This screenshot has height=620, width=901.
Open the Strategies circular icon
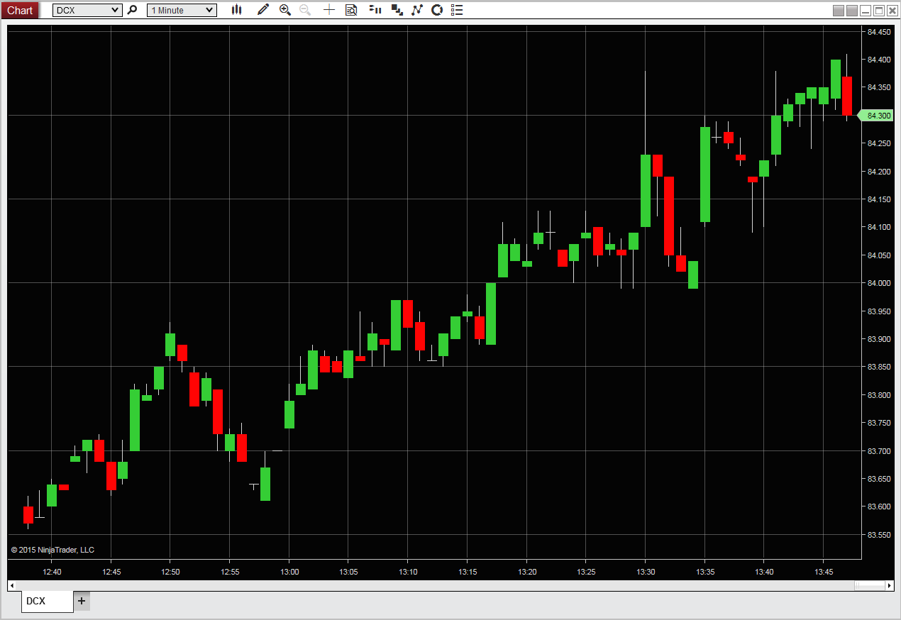tap(437, 10)
